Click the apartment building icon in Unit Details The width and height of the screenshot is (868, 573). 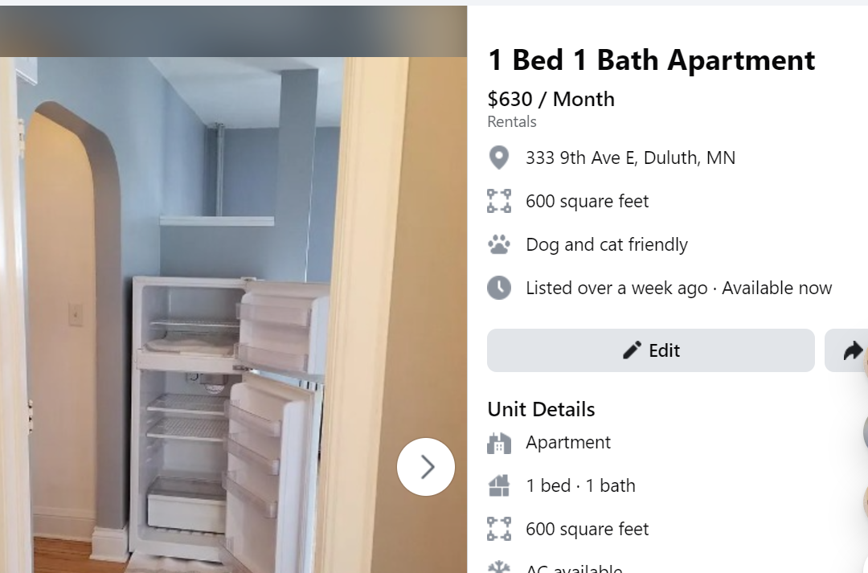click(499, 443)
